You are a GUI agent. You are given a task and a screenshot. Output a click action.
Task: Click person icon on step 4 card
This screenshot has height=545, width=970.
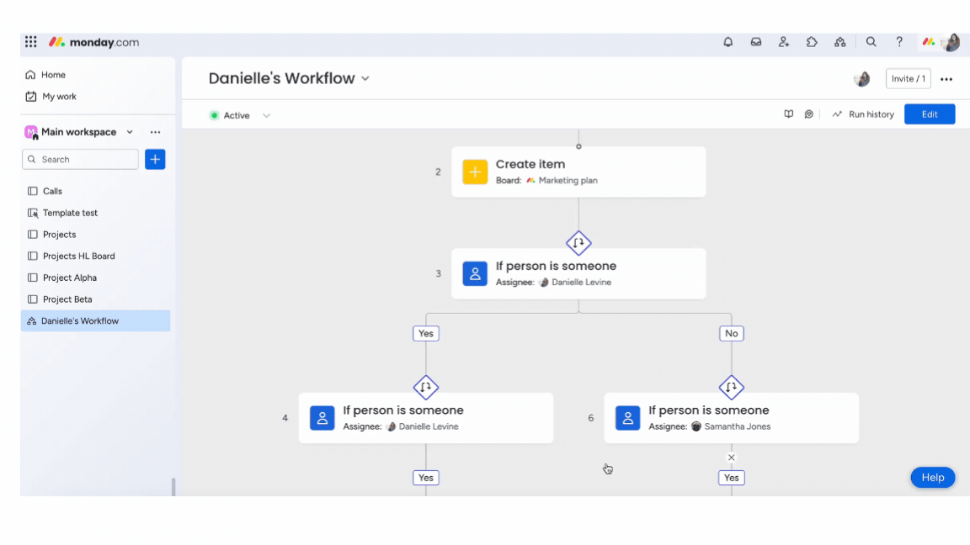322,418
